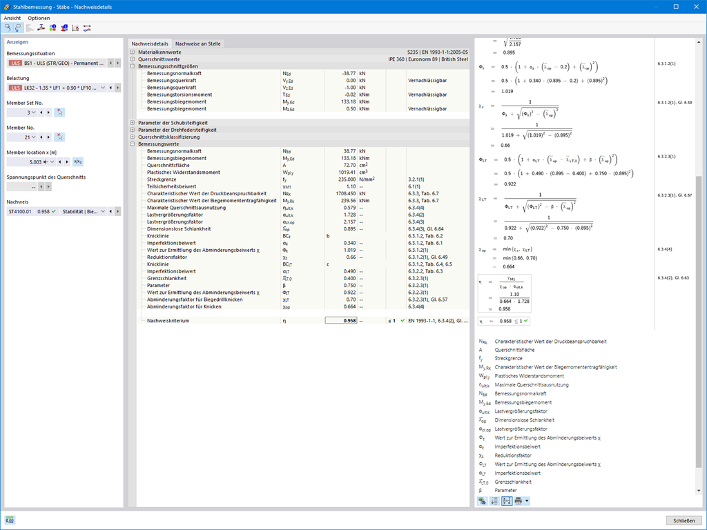
Task: Go to previous Bemessungssituation
Action: click(x=111, y=63)
